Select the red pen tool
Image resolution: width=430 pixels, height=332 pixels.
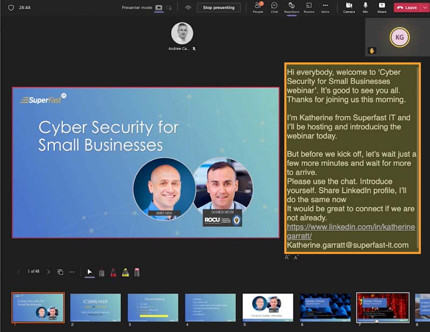tap(113, 272)
